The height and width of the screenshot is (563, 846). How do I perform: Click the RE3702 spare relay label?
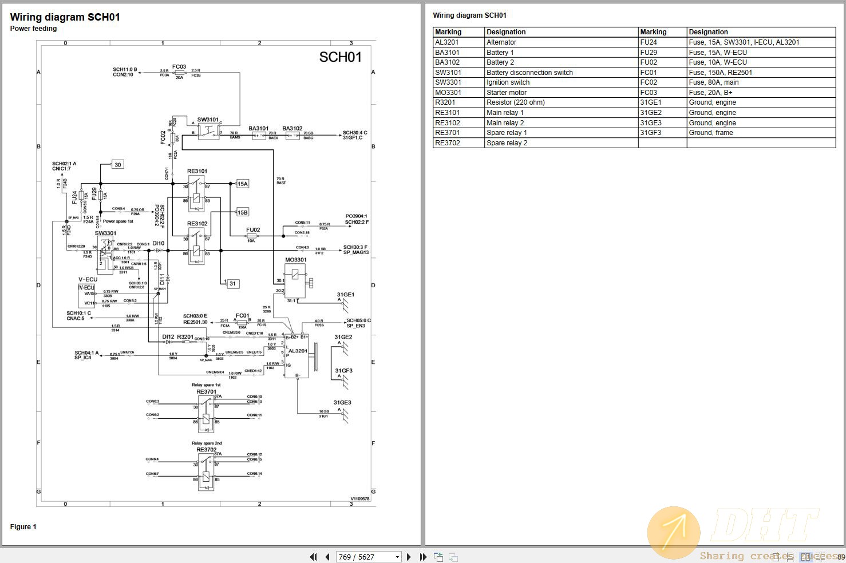pyautogui.click(x=206, y=450)
